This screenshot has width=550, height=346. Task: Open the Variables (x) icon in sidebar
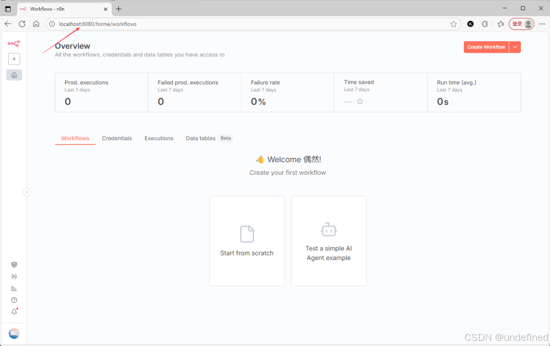click(x=14, y=276)
